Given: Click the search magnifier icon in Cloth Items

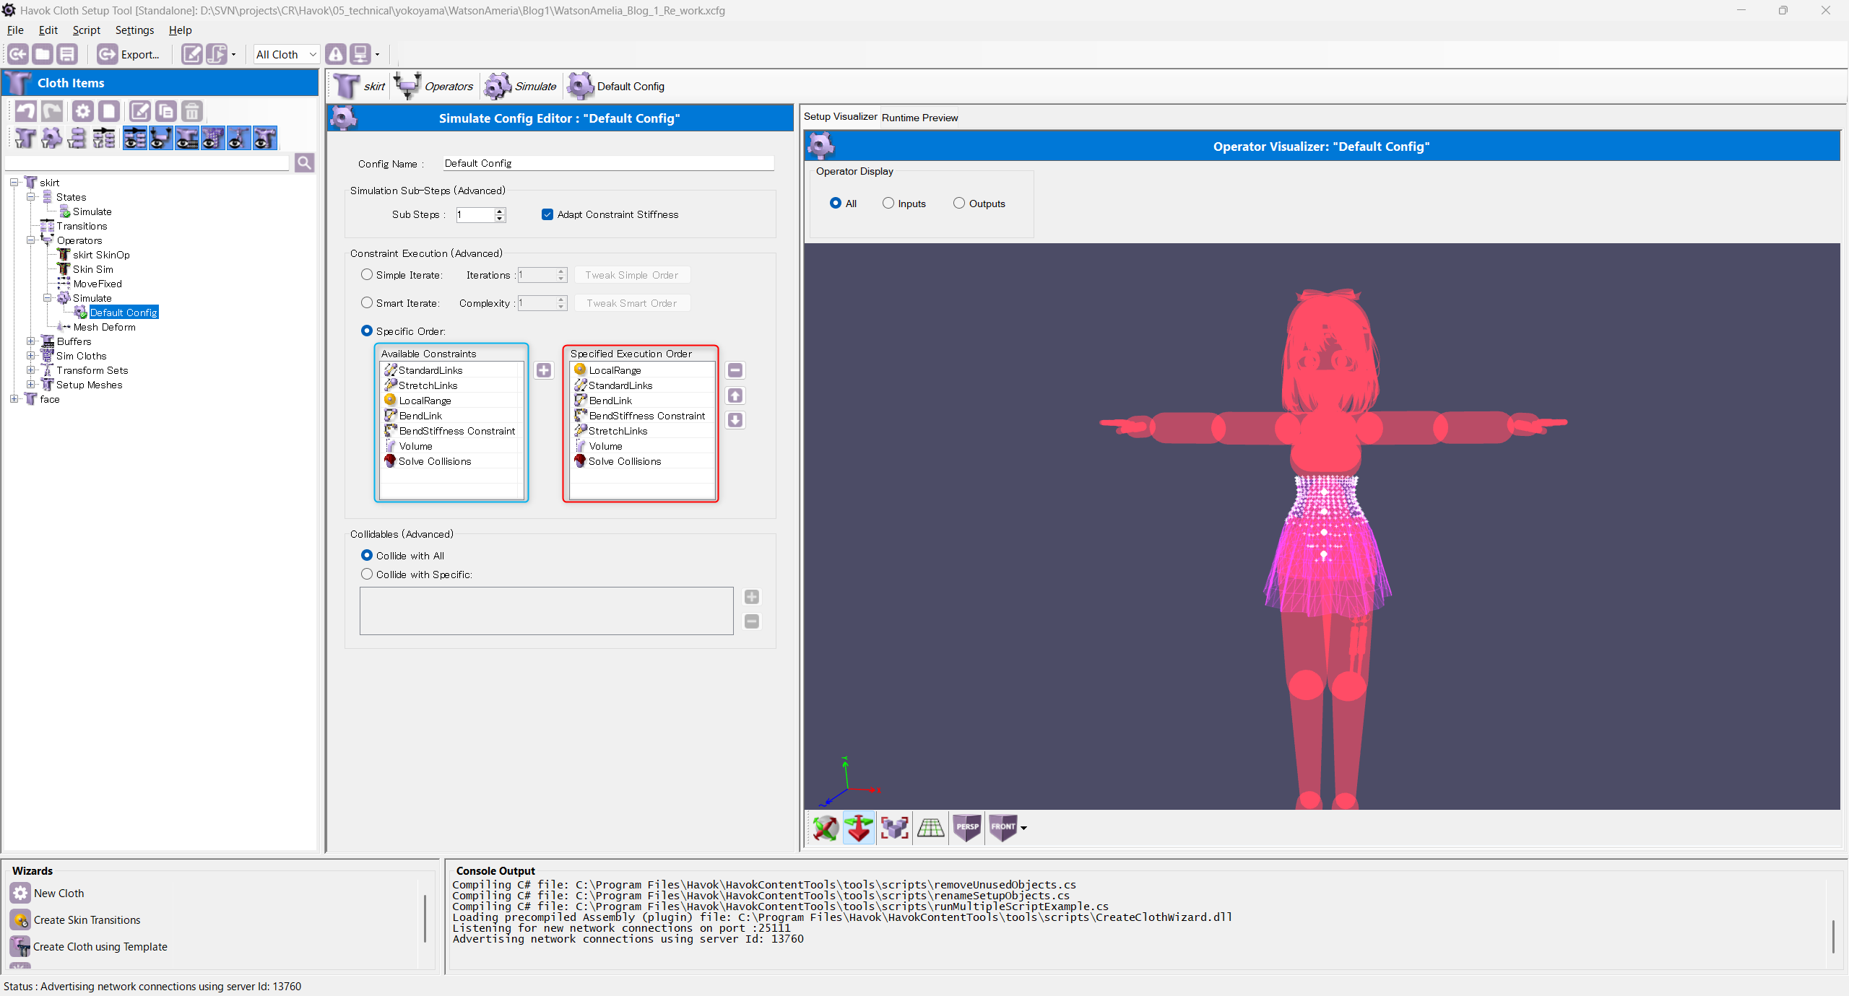Looking at the screenshot, I should click(305, 163).
